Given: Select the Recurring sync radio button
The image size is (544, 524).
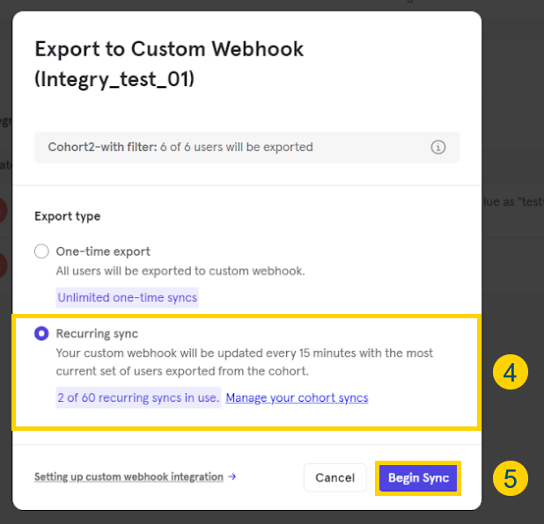Looking at the screenshot, I should (x=41, y=333).
